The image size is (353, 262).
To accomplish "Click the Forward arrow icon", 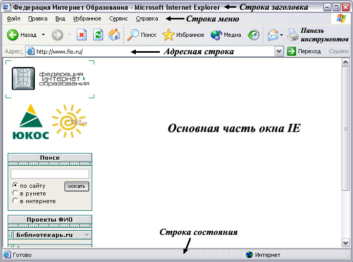I will pyautogui.click(x=57, y=35).
